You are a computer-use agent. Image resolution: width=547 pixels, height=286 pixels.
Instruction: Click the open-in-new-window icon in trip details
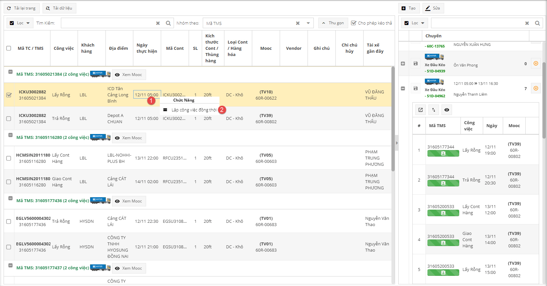coord(421,110)
